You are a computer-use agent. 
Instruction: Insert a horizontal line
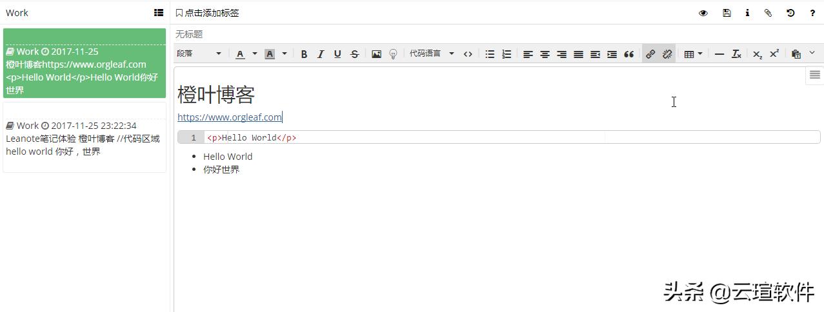719,54
